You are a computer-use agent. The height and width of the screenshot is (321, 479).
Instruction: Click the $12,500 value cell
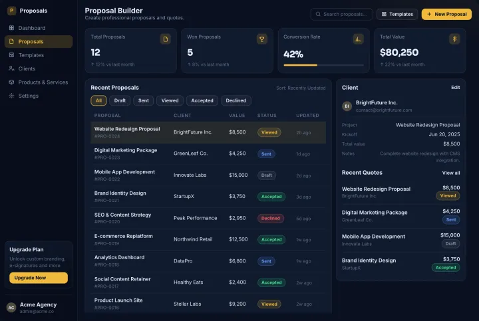tap(238, 239)
